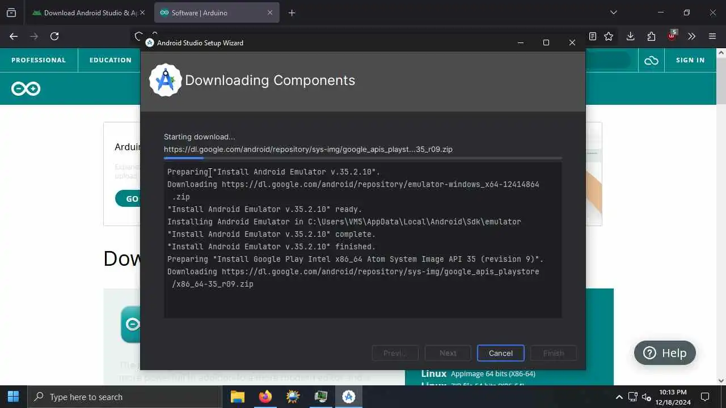
Task: Open the volume control in system tray
Action: point(646,397)
